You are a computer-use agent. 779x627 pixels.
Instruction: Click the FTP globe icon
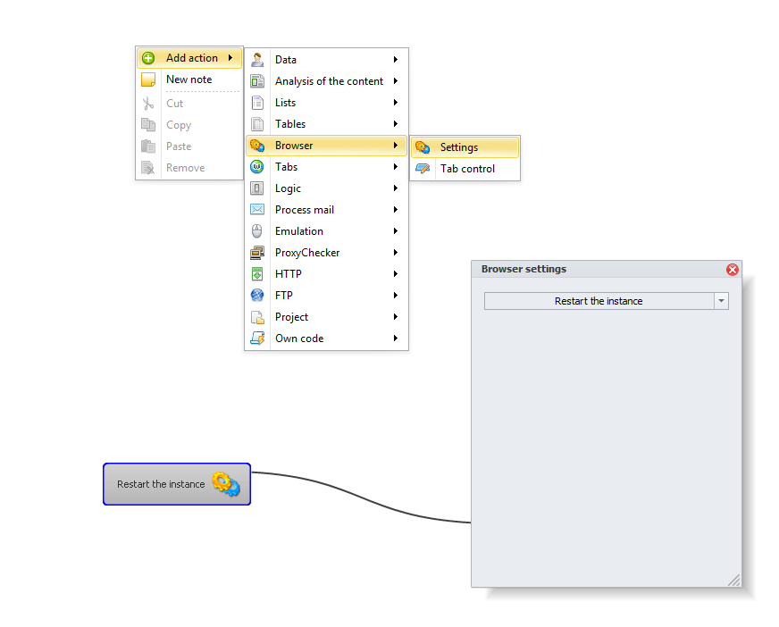coord(257,295)
